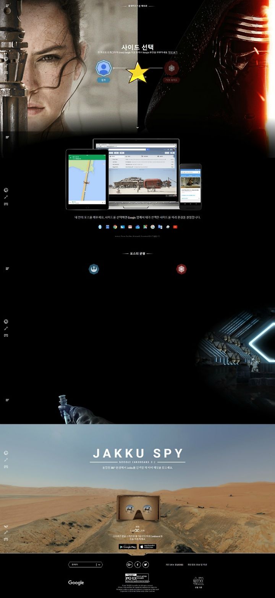Click the Google search app icon
The height and width of the screenshot is (598, 275).
pyautogui.click(x=152, y=227)
